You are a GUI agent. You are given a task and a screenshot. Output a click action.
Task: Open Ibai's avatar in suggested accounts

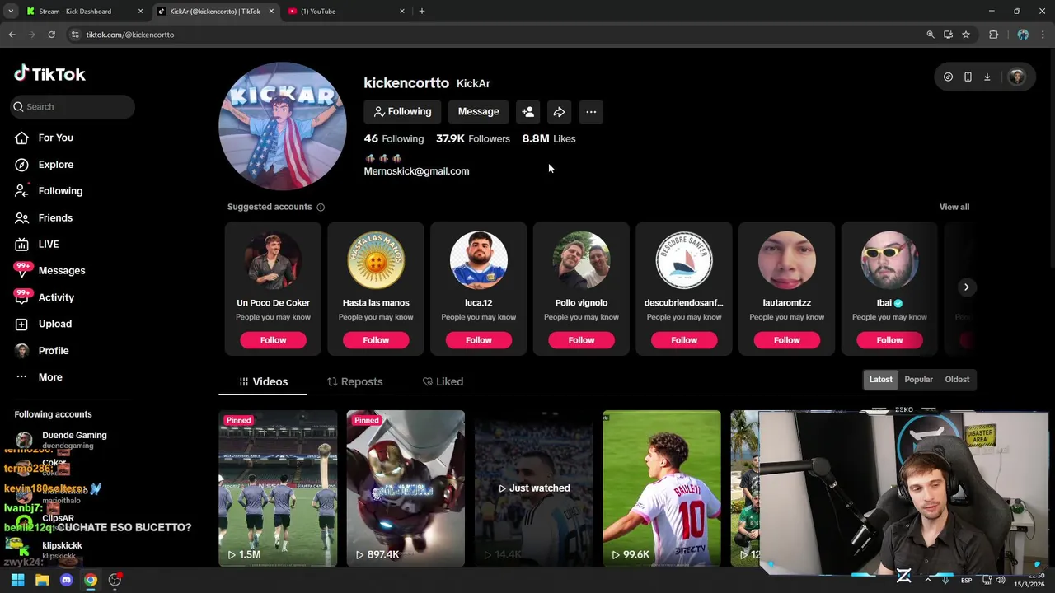(889, 260)
